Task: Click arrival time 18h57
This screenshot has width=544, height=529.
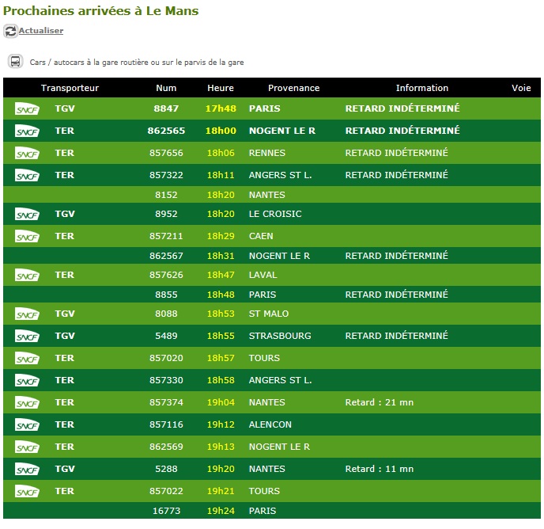Action: click(221, 358)
